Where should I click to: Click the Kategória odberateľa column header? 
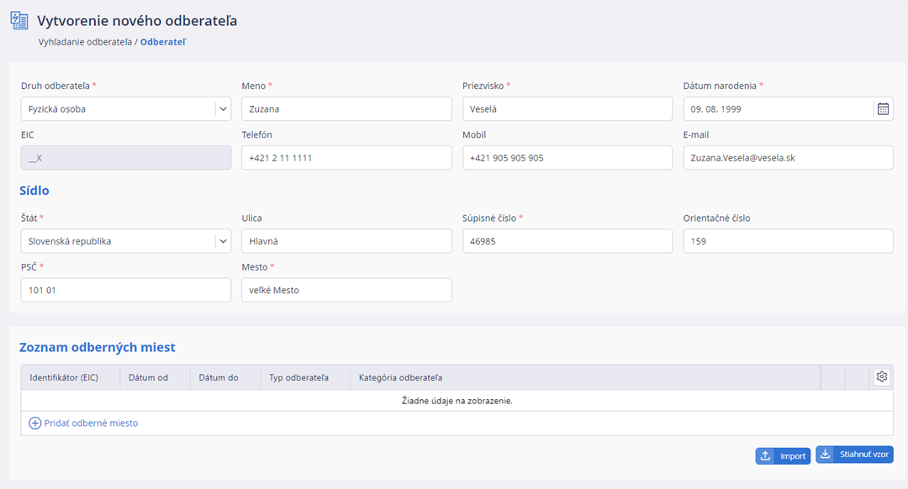(400, 378)
